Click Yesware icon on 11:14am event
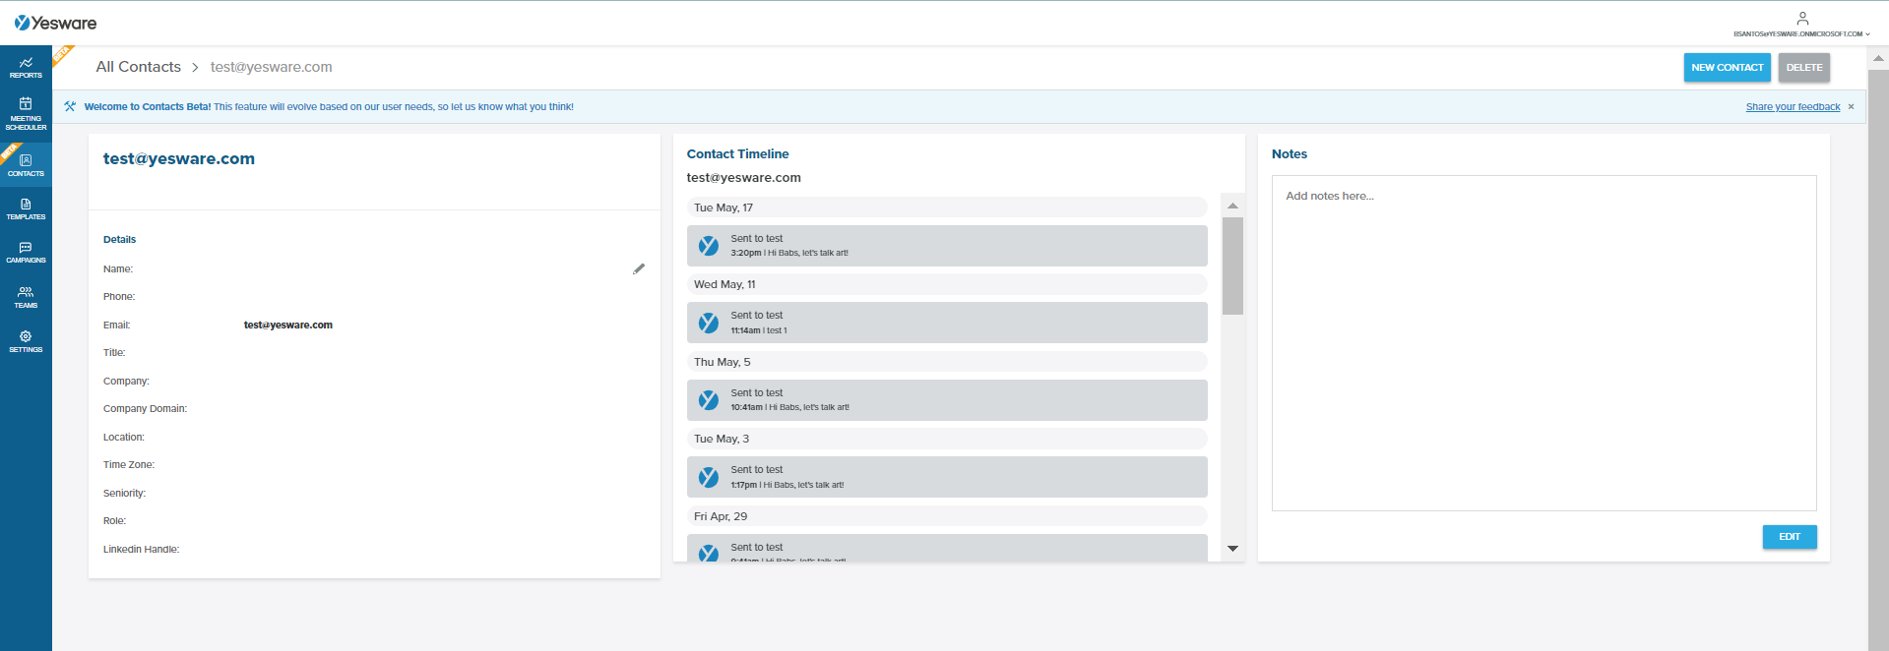Viewport: 1889px width, 651px height. pos(709,323)
